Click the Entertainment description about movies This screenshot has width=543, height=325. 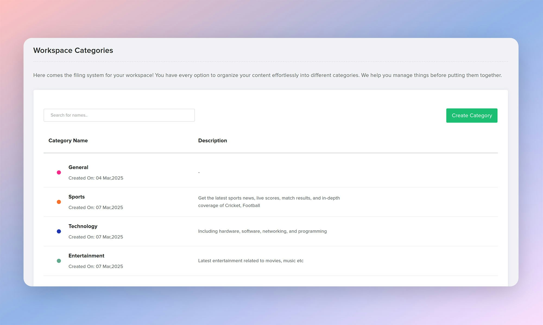(x=251, y=261)
